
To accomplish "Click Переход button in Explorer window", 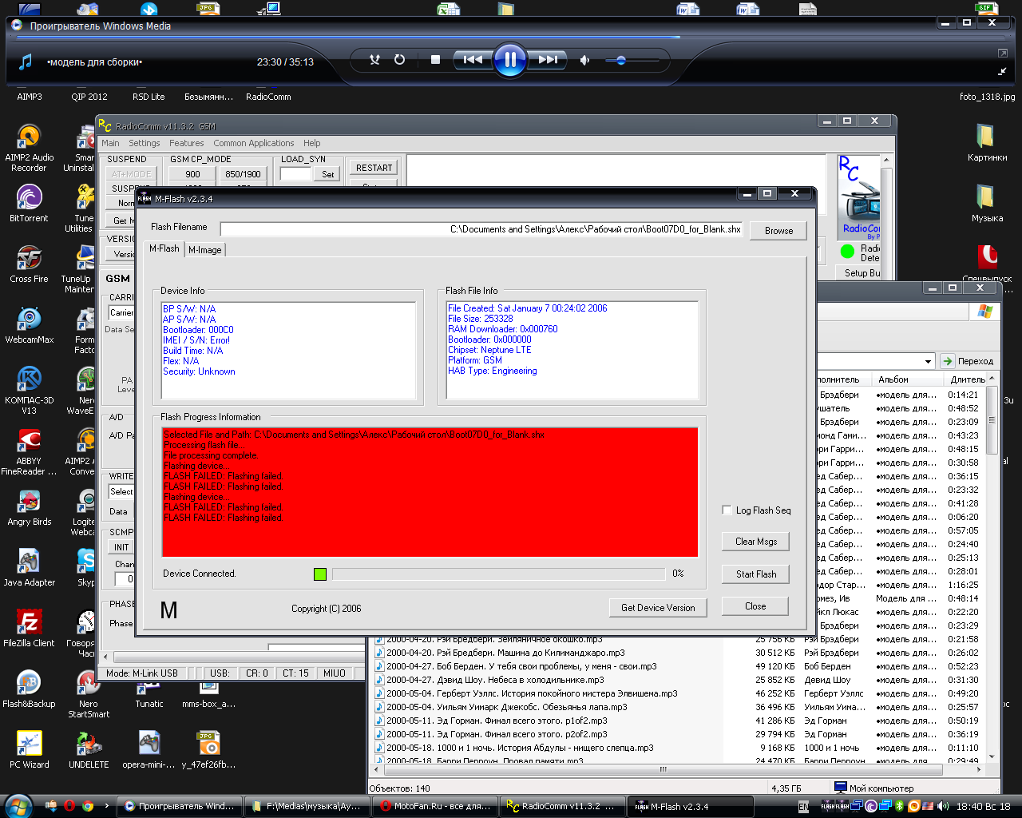I will (x=968, y=361).
